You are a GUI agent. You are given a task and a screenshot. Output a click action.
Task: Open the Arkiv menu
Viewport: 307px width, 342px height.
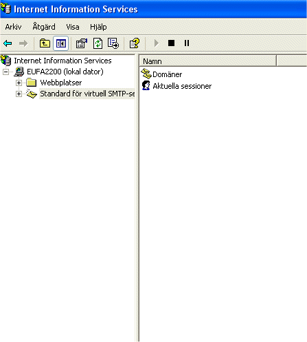(13, 27)
